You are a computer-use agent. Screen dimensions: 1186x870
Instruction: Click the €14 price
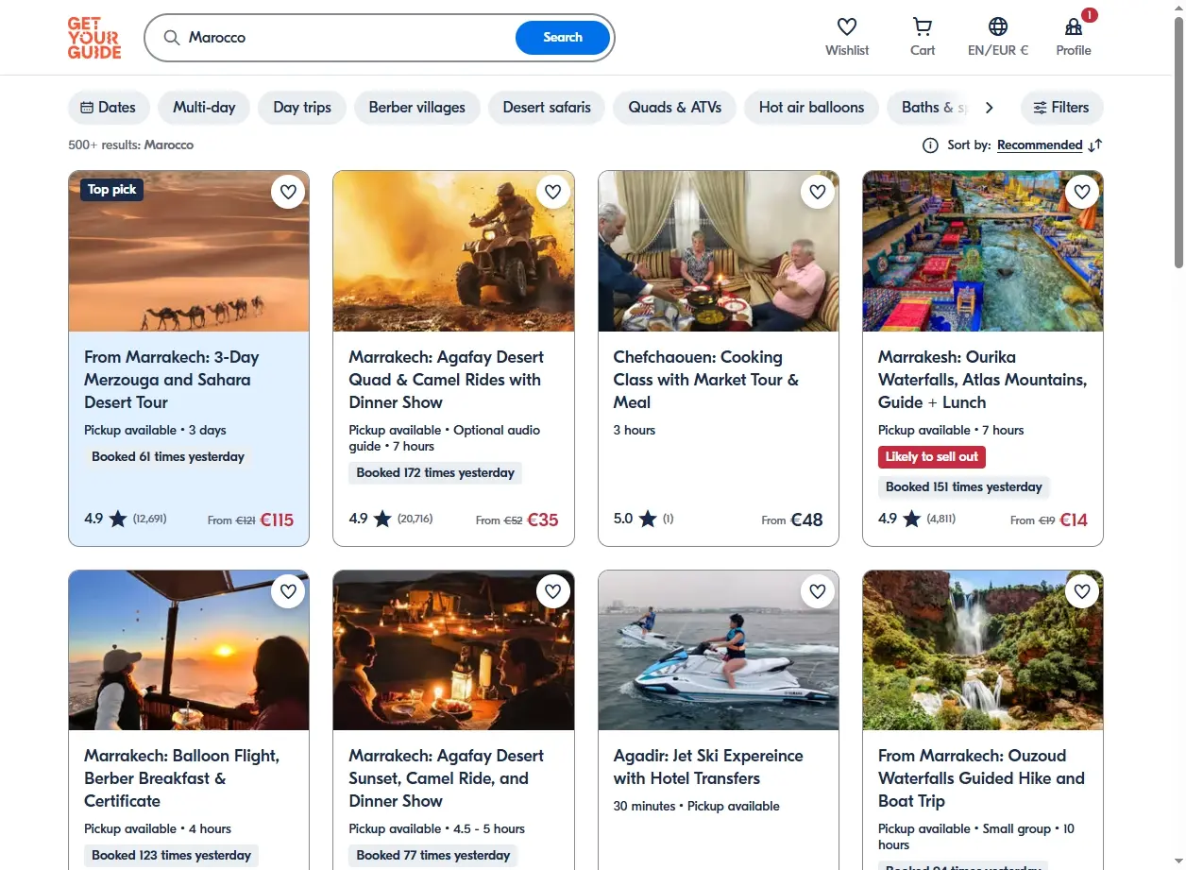pos(1074,519)
